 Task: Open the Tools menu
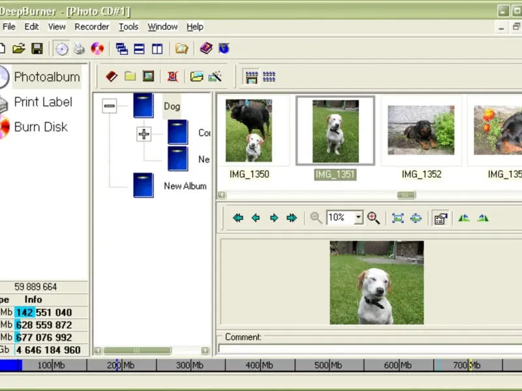click(129, 27)
